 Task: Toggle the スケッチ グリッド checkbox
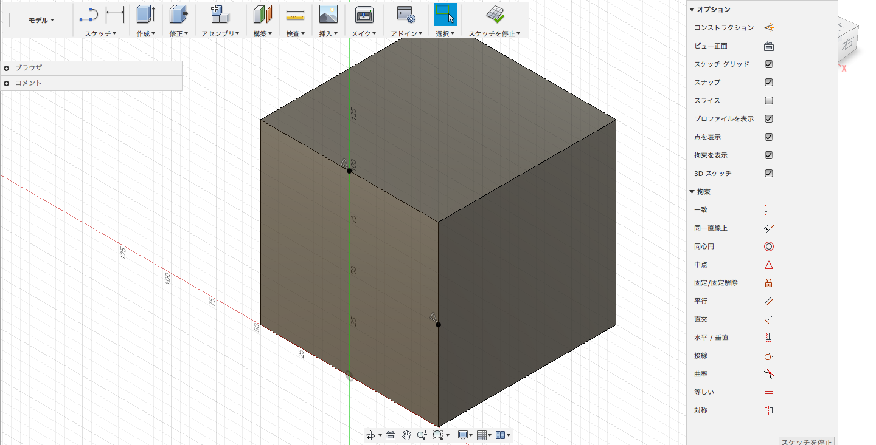[769, 64]
